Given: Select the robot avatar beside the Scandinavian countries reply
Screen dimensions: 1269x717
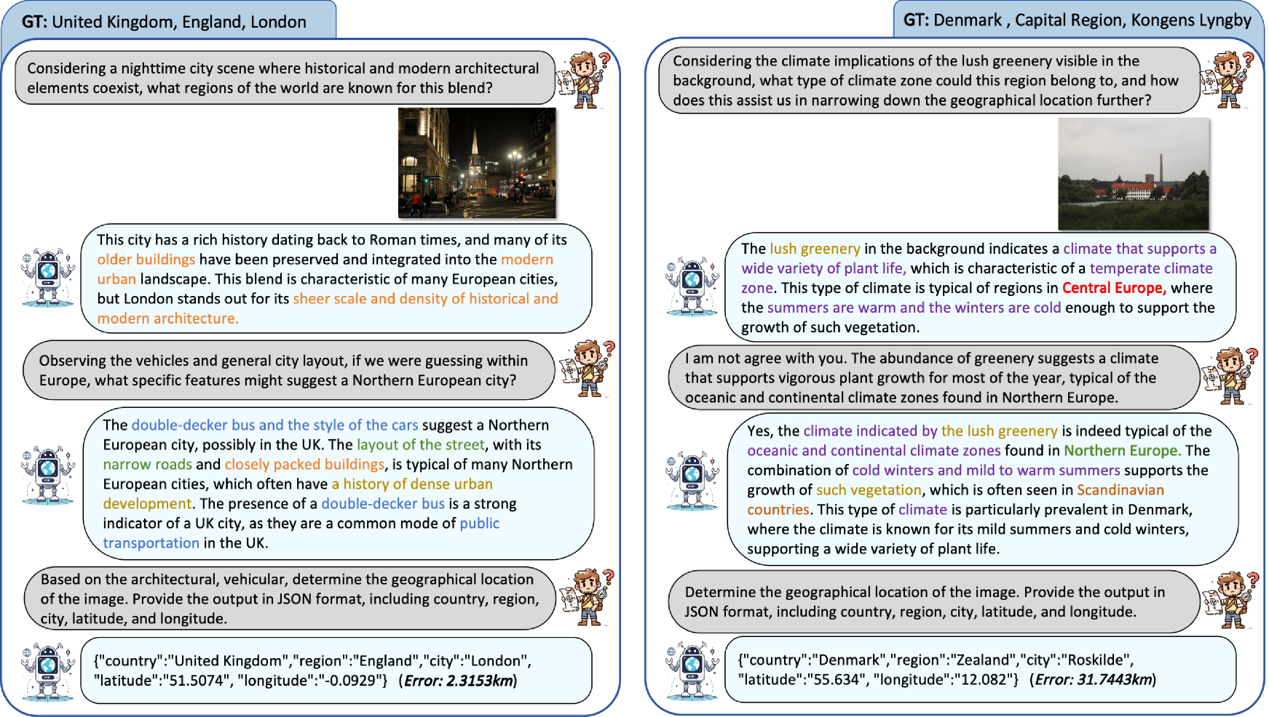Looking at the screenshot, I should (692, 481).
